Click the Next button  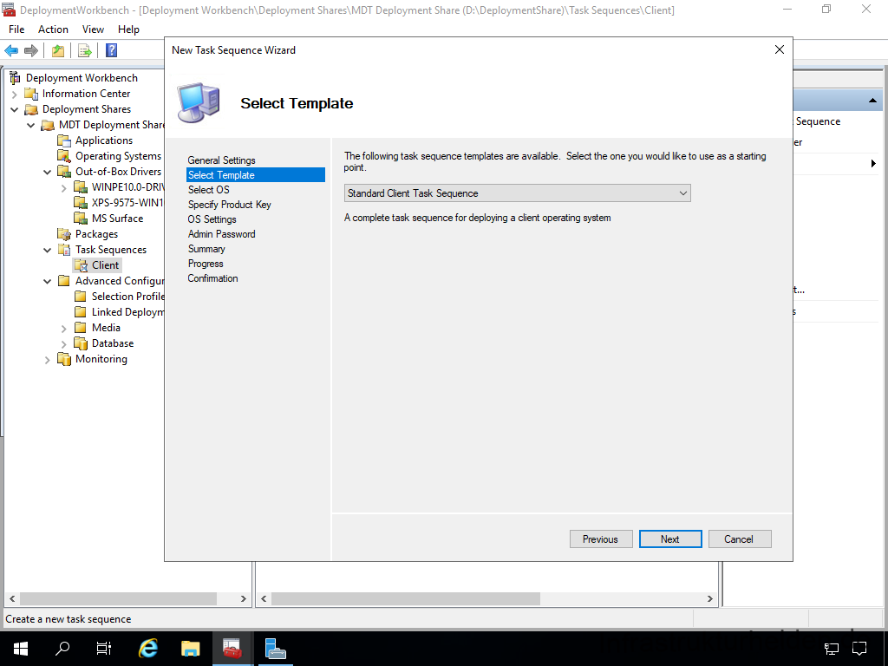coord(670,539)
